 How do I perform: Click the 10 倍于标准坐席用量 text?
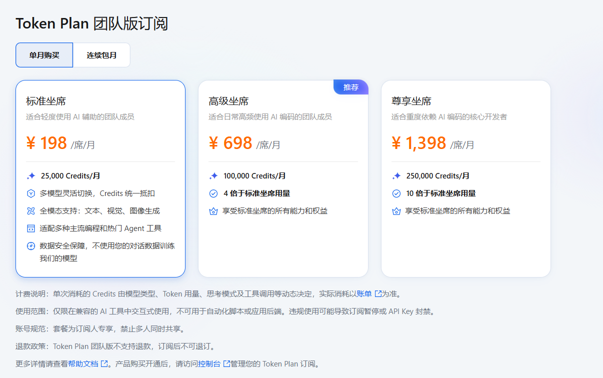(x=441, y=193)
